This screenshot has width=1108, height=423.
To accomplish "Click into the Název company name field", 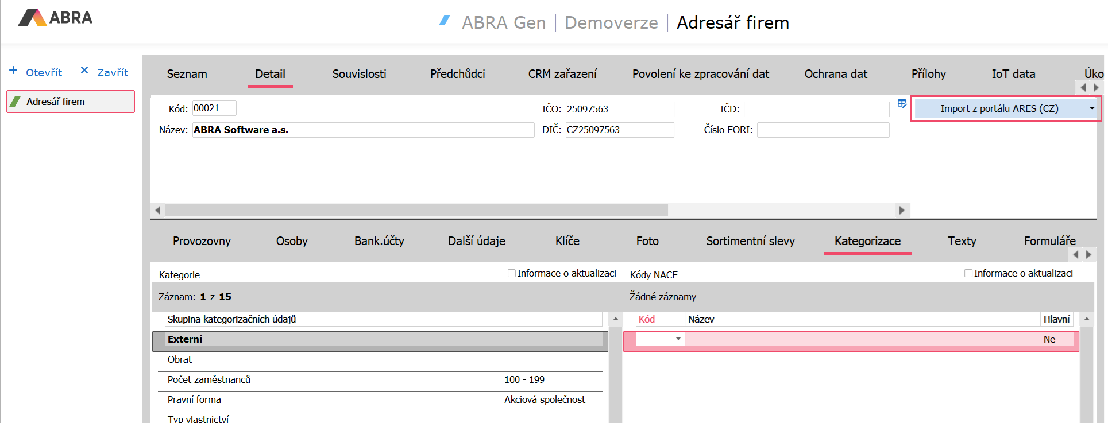I will pos(362,130).
